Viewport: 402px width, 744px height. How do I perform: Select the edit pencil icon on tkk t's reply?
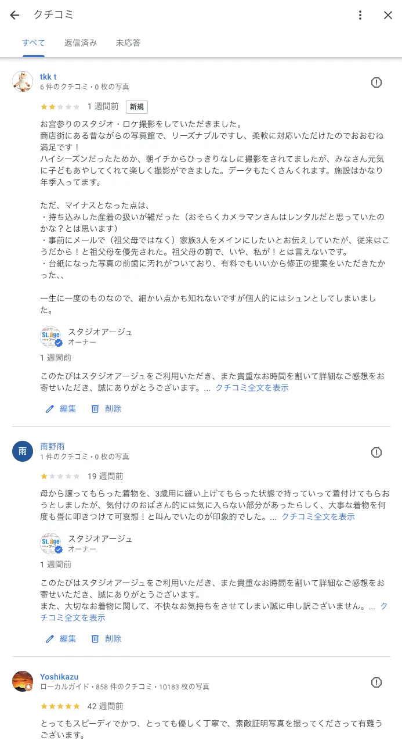coord(49,408)
